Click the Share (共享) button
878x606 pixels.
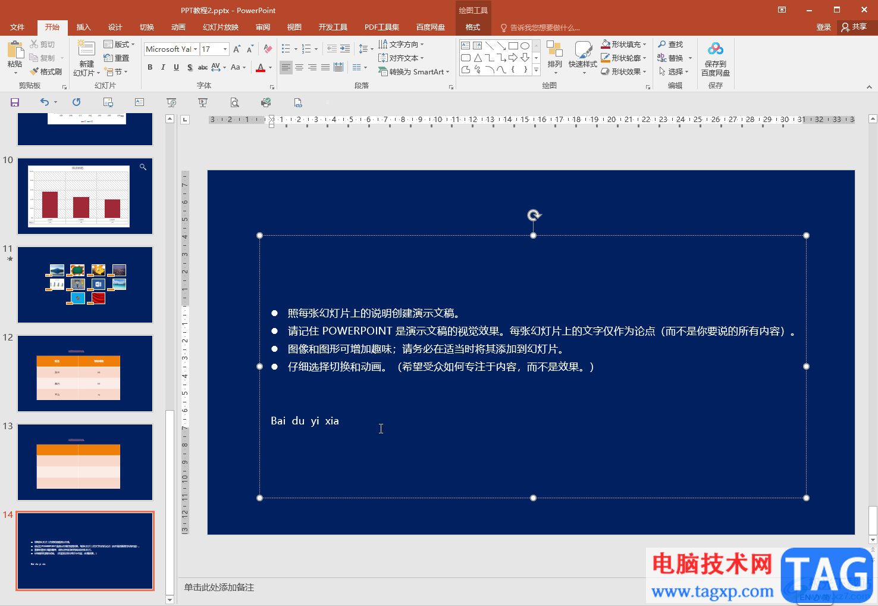pyautogui.click(x=854, y=27)
